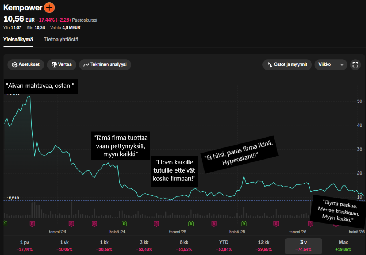
Task: Open Tekninen analyysi
Action: click(105, 65)
